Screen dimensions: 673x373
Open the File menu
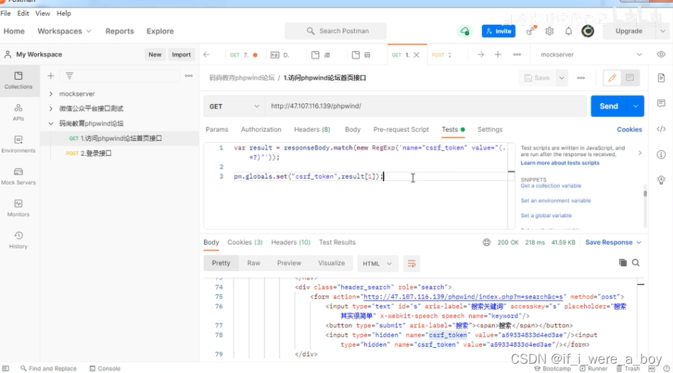click(6, 14)
